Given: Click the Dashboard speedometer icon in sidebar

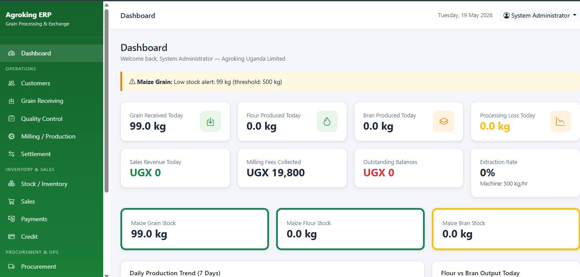Looking at the screenshot, I should point(11,53).
